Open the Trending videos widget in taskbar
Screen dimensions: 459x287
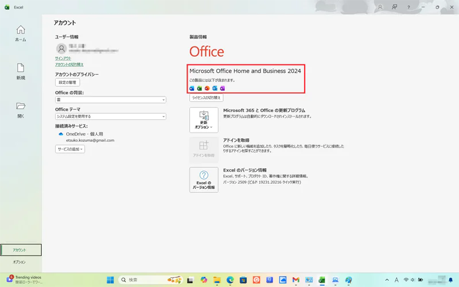point(24,280)
